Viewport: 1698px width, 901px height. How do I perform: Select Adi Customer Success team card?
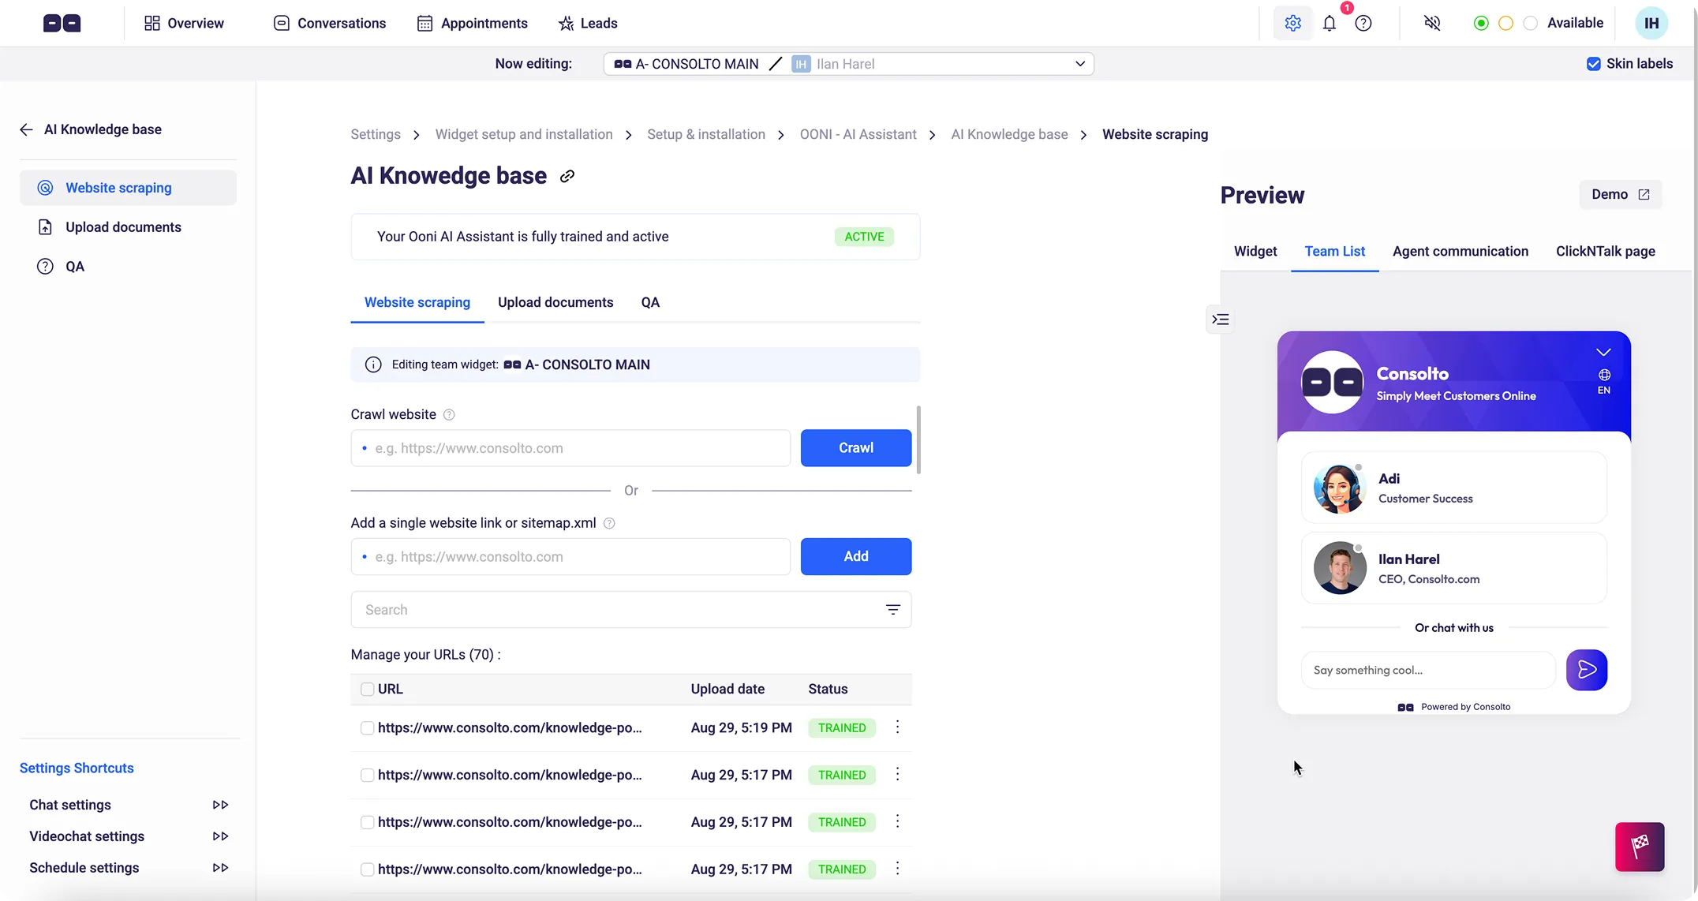pos(1453,488)
